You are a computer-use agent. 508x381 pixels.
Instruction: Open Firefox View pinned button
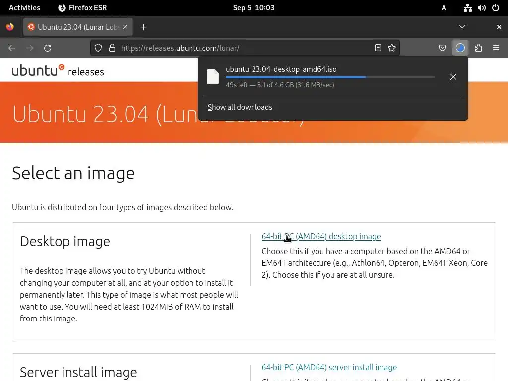[10, 27]
